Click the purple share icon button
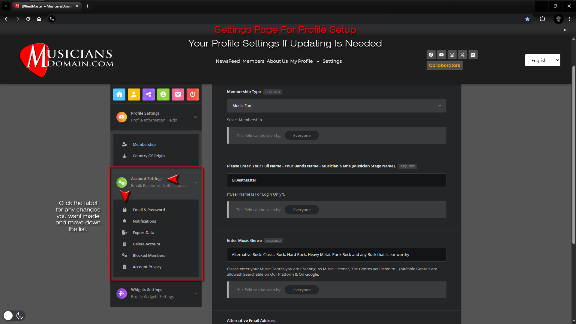The image size is (576, 324). point(148,94)
